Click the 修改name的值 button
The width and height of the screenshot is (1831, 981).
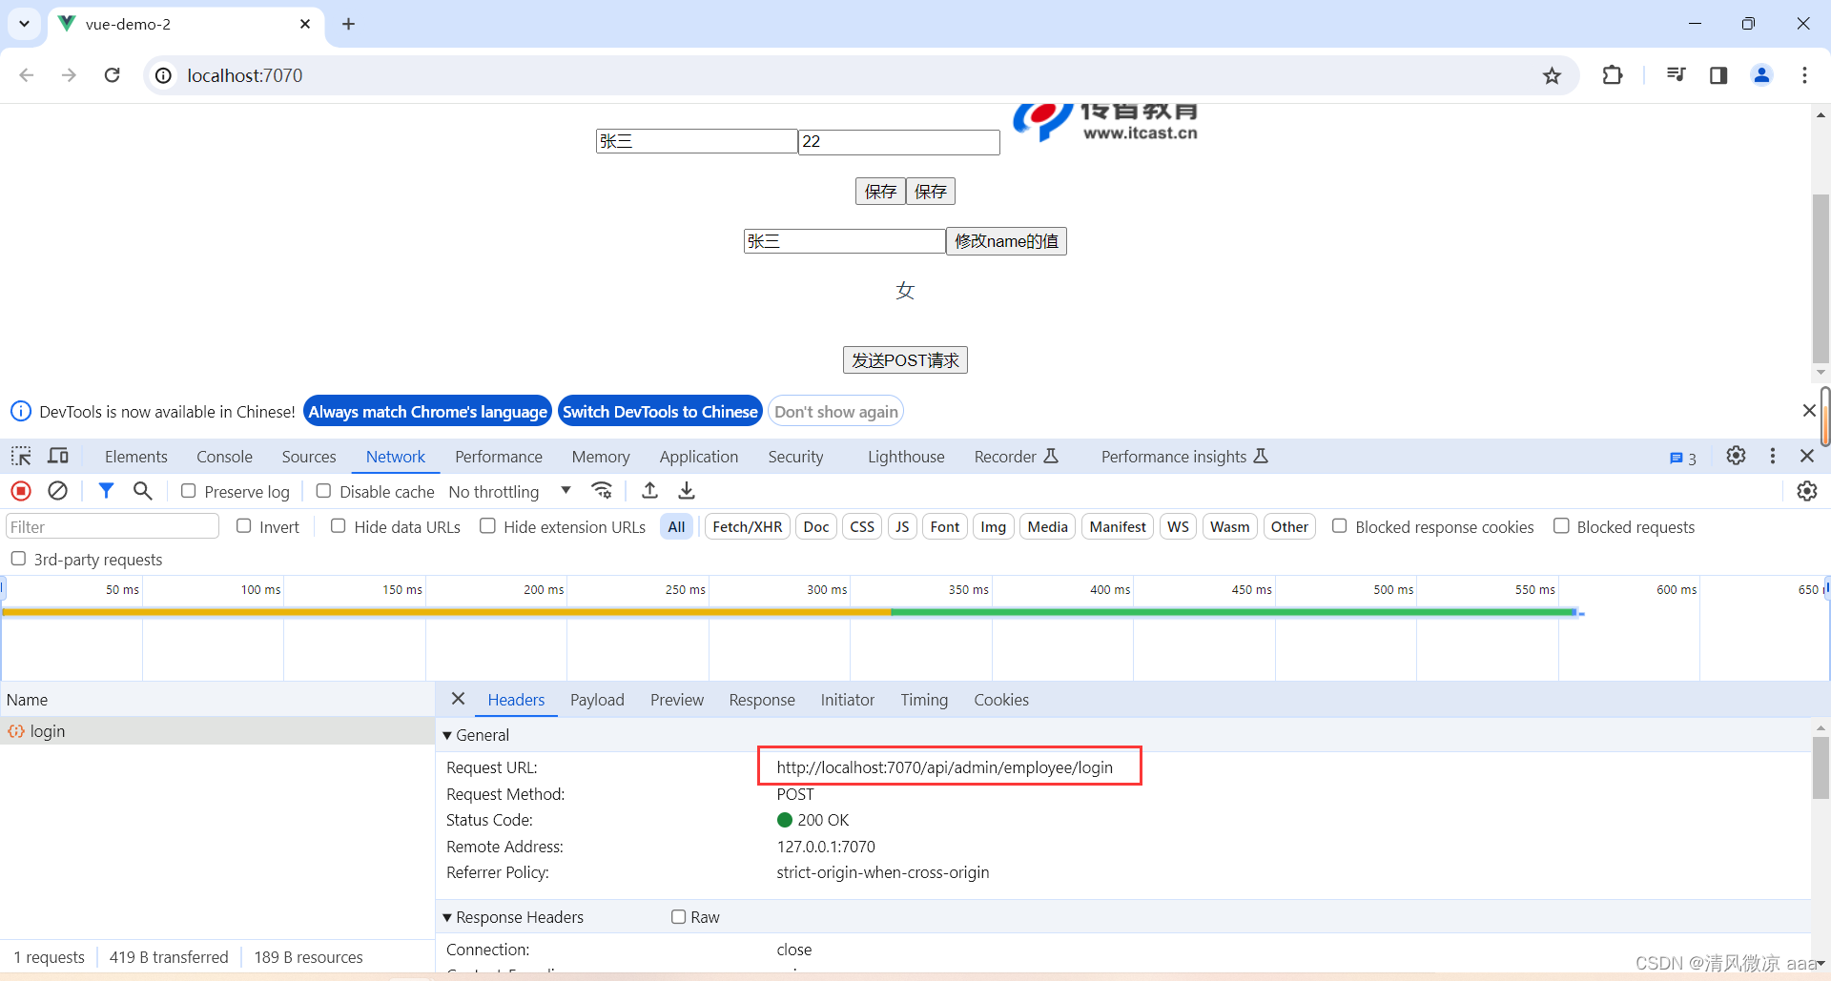1006,241
